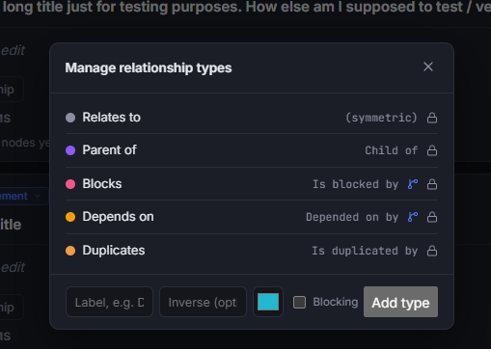The height and width of the screenshot is (349, 491).
Task: Click the lock icon on Parent of row
Action: coord(432,150)
